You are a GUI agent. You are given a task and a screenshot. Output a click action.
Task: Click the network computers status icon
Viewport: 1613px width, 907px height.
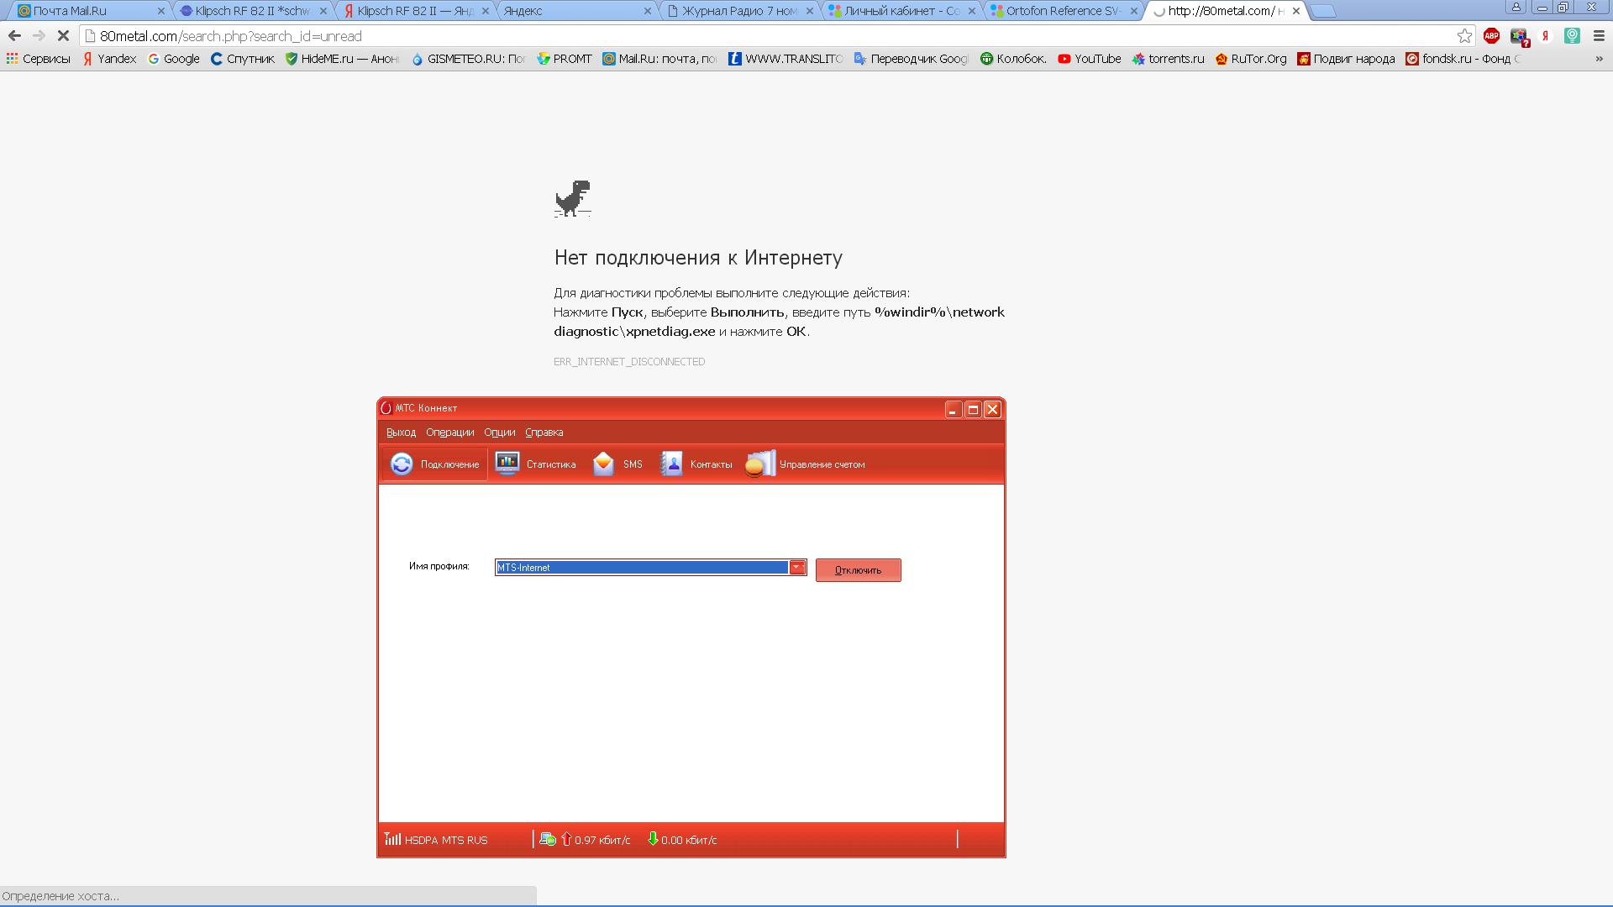coord(548,839)
